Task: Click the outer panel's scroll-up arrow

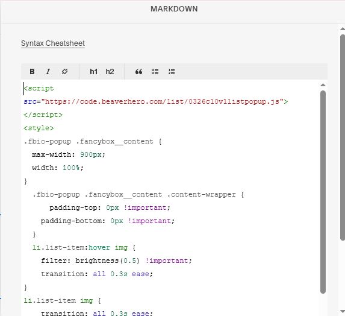Action: click(x=343, y=29)
